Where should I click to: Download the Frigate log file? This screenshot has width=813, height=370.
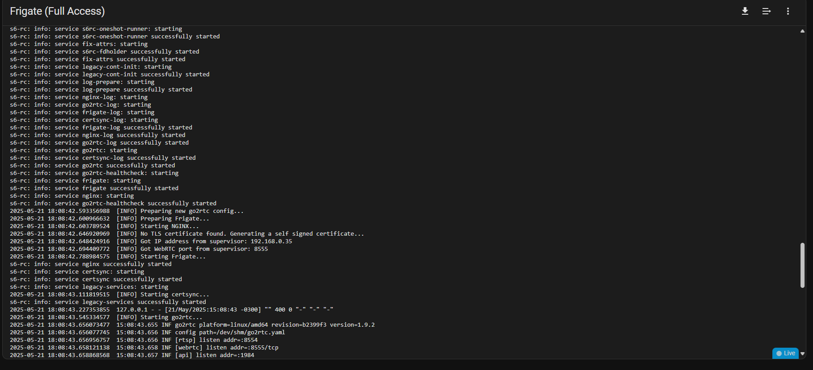coord(745,11)
